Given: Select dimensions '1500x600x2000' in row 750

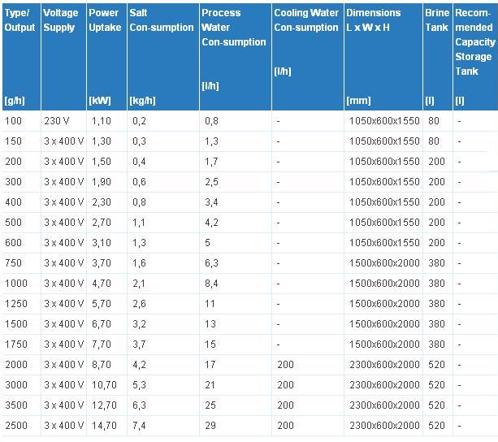Looking at the screenshot, I should 384,263.
